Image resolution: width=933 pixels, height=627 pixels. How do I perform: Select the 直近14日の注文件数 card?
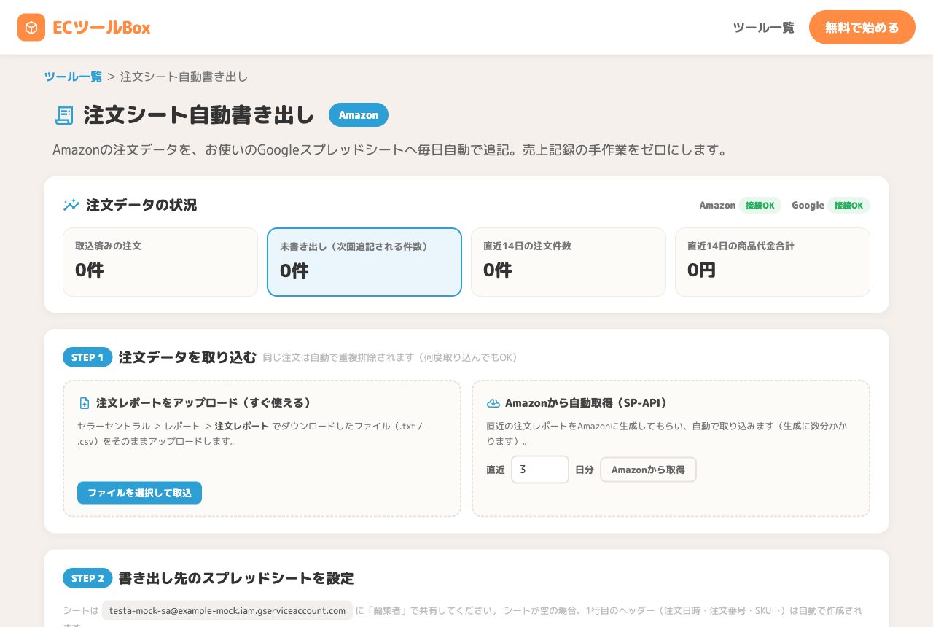[569, 262]
